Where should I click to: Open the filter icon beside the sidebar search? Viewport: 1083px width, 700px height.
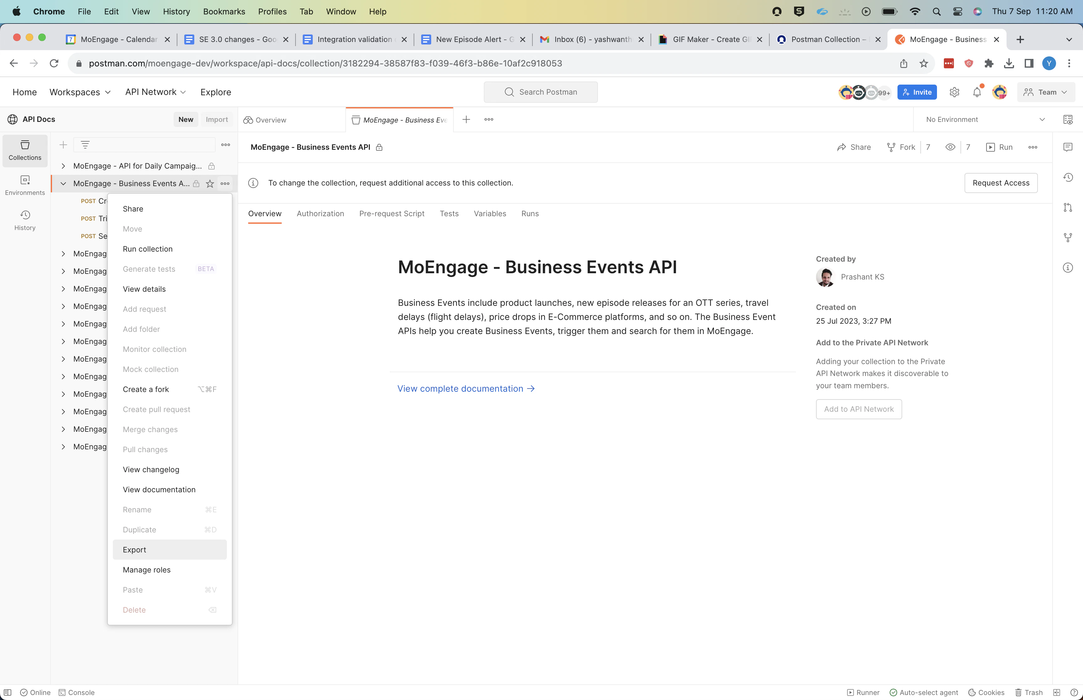(x=85, y=144)
